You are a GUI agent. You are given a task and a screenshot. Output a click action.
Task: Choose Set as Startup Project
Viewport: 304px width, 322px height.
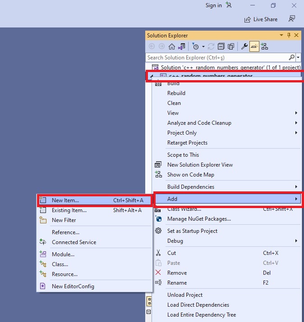pyautogui.click(x=228, y=231)
